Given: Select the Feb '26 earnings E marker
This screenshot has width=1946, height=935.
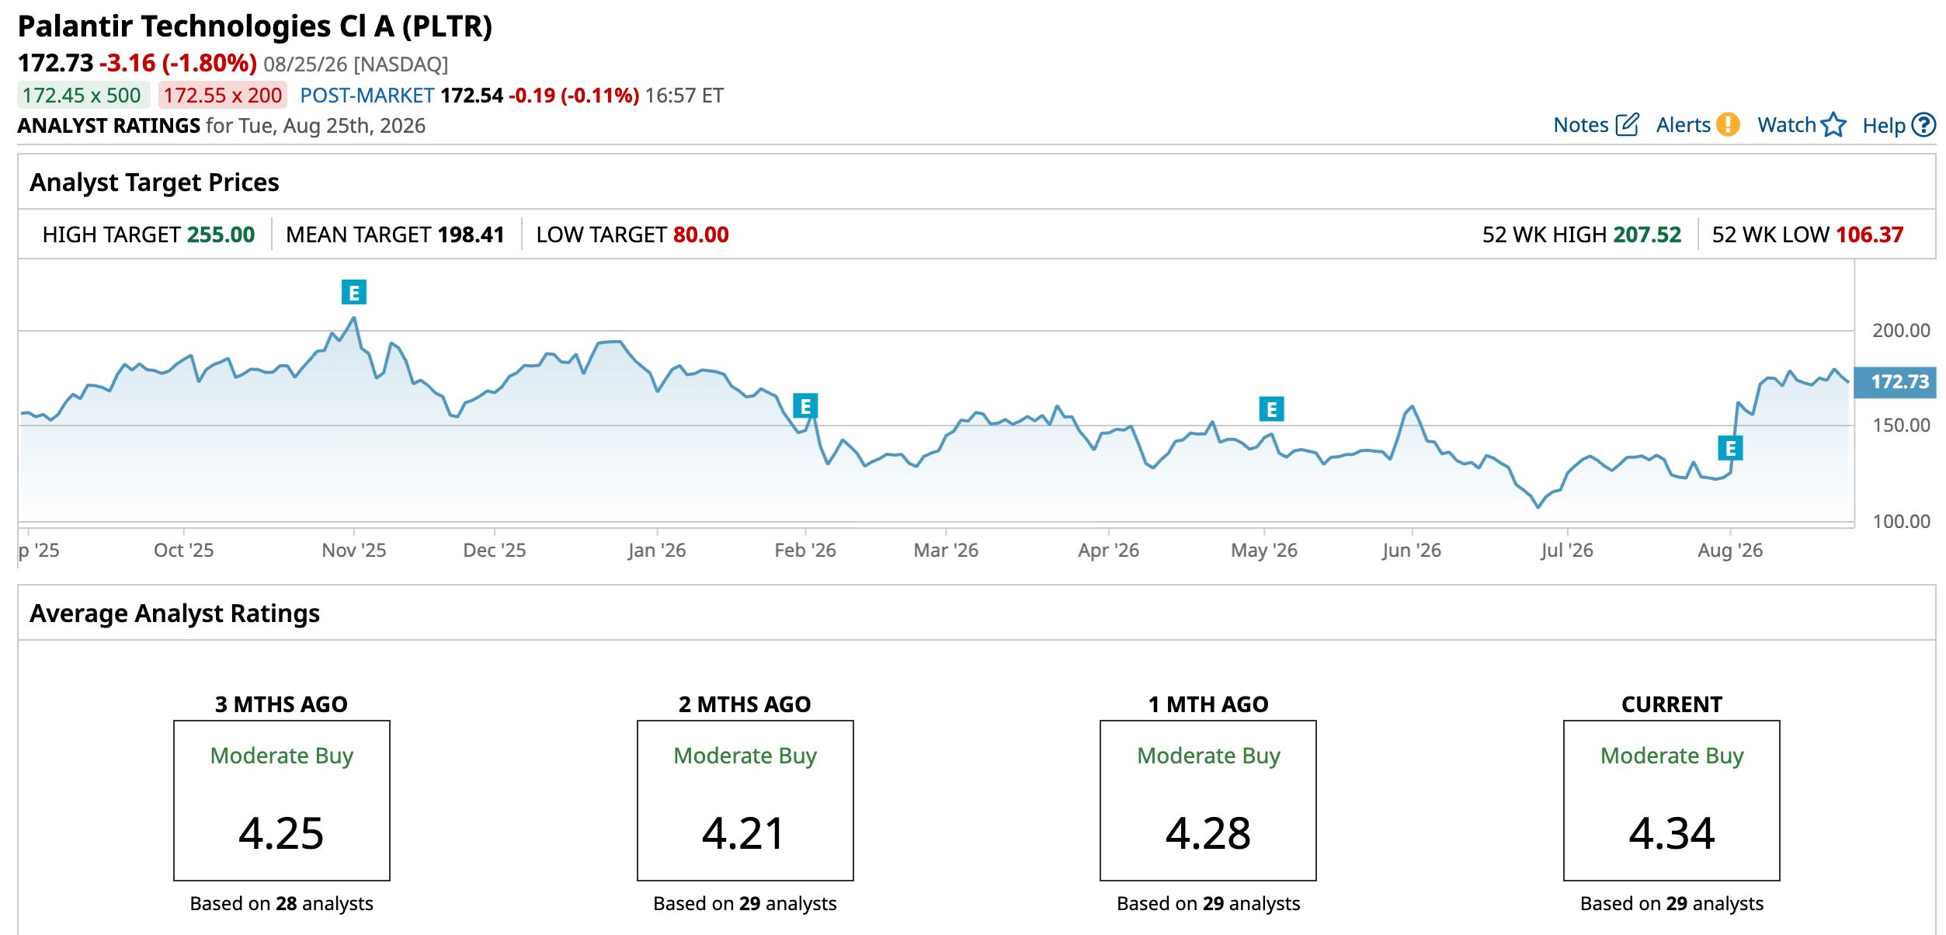Looking at the screenshot, I should [805, 405].
